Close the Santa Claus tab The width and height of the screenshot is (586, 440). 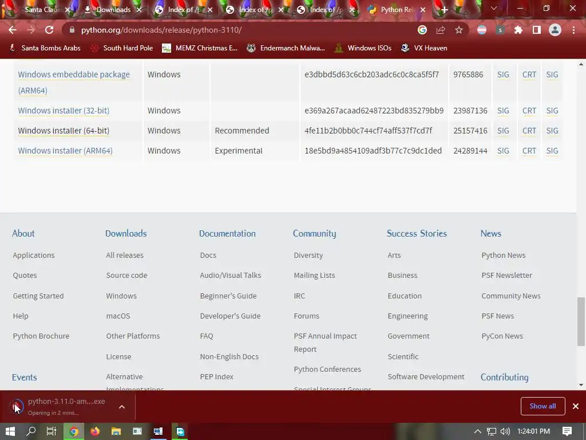[68, 10]
